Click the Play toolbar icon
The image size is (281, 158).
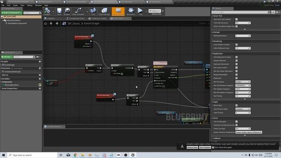(140, 11)
